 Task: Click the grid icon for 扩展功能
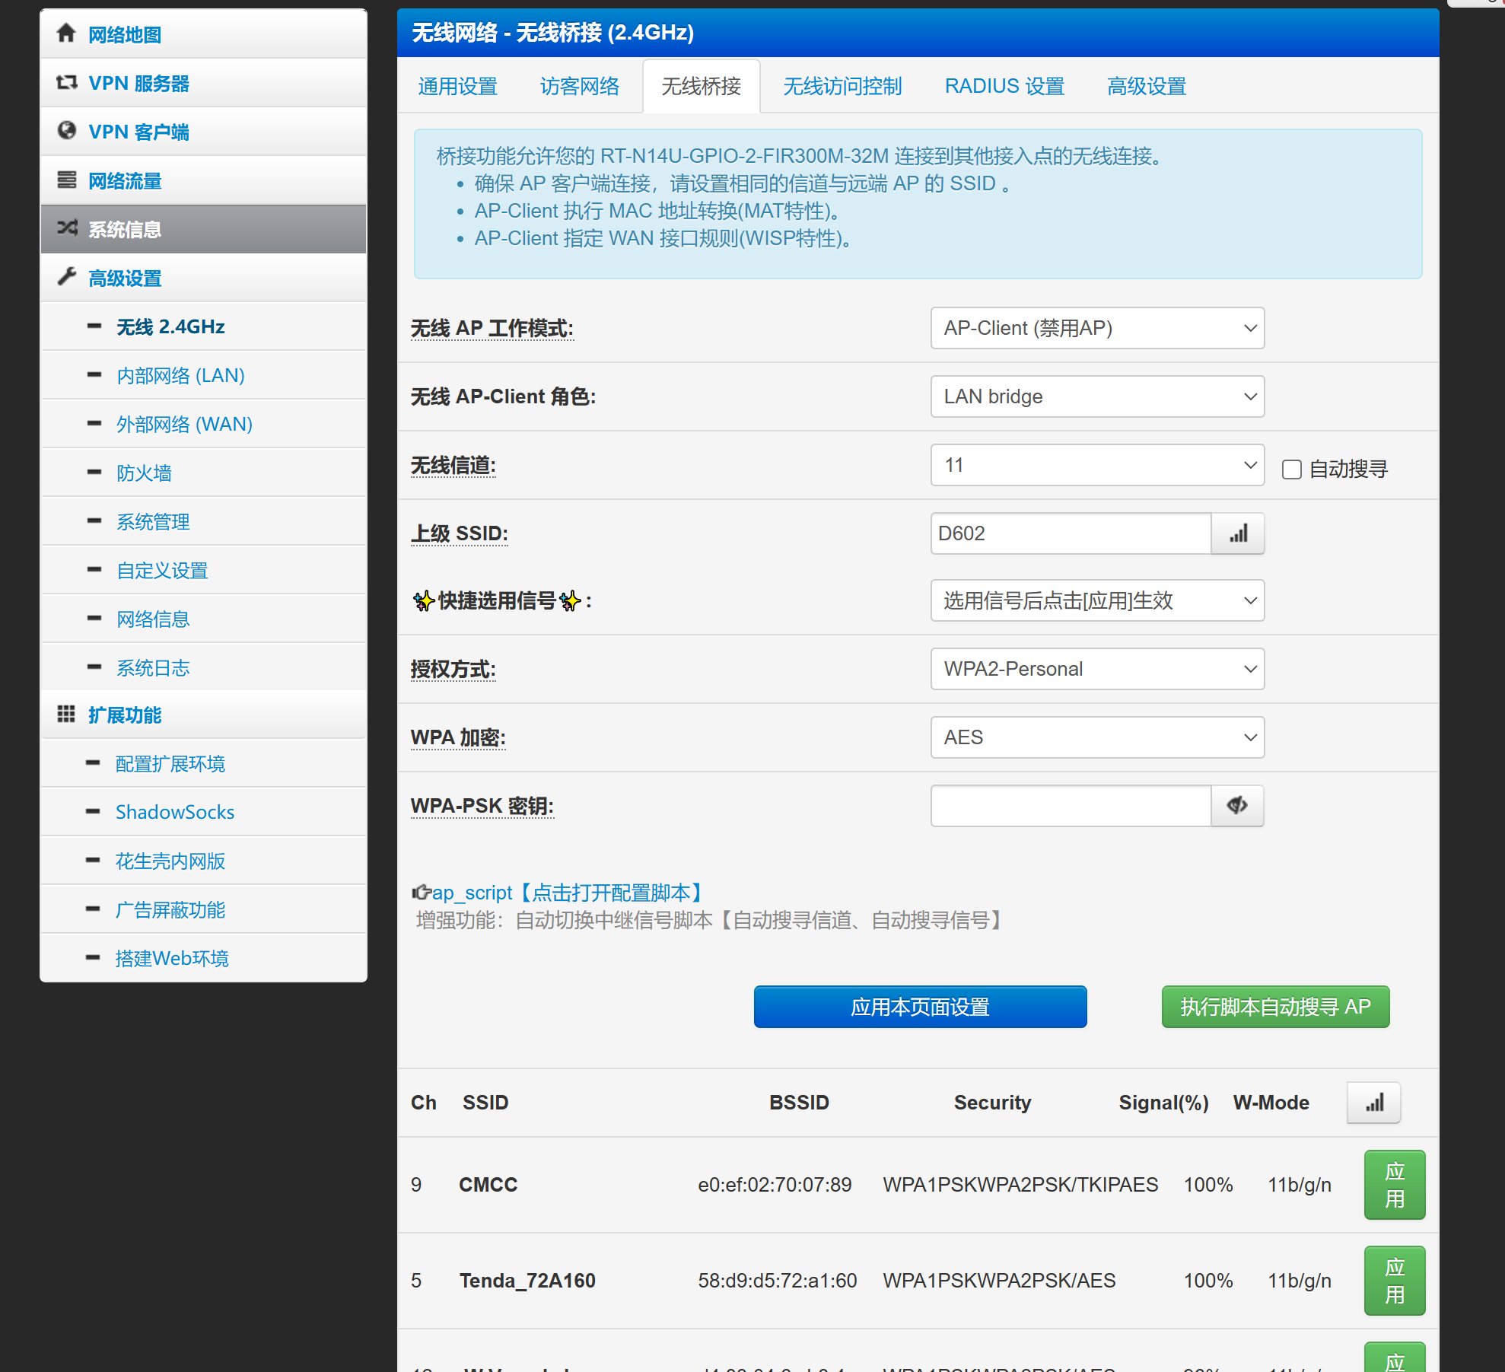pos(66,714)
